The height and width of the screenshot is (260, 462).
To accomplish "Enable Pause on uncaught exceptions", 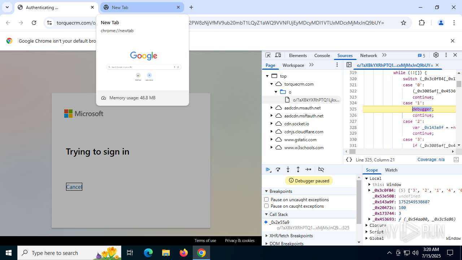I will coord(266,199).
